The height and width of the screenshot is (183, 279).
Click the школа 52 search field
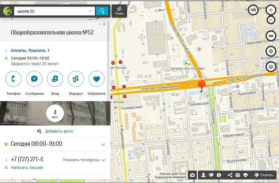click(x=51, y=11)
